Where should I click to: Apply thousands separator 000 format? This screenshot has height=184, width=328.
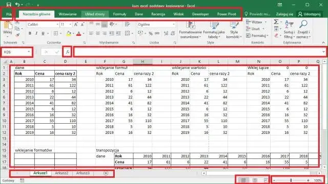pyautogui.click(x=157, y=33)
